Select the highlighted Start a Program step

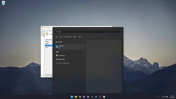point(49,45)
